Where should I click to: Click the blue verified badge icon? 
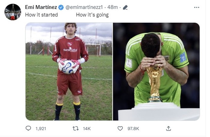tap(61, 7)
